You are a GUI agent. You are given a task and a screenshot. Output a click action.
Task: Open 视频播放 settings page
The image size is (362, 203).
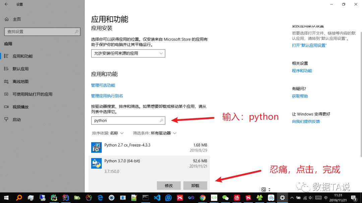pos(20,107)
